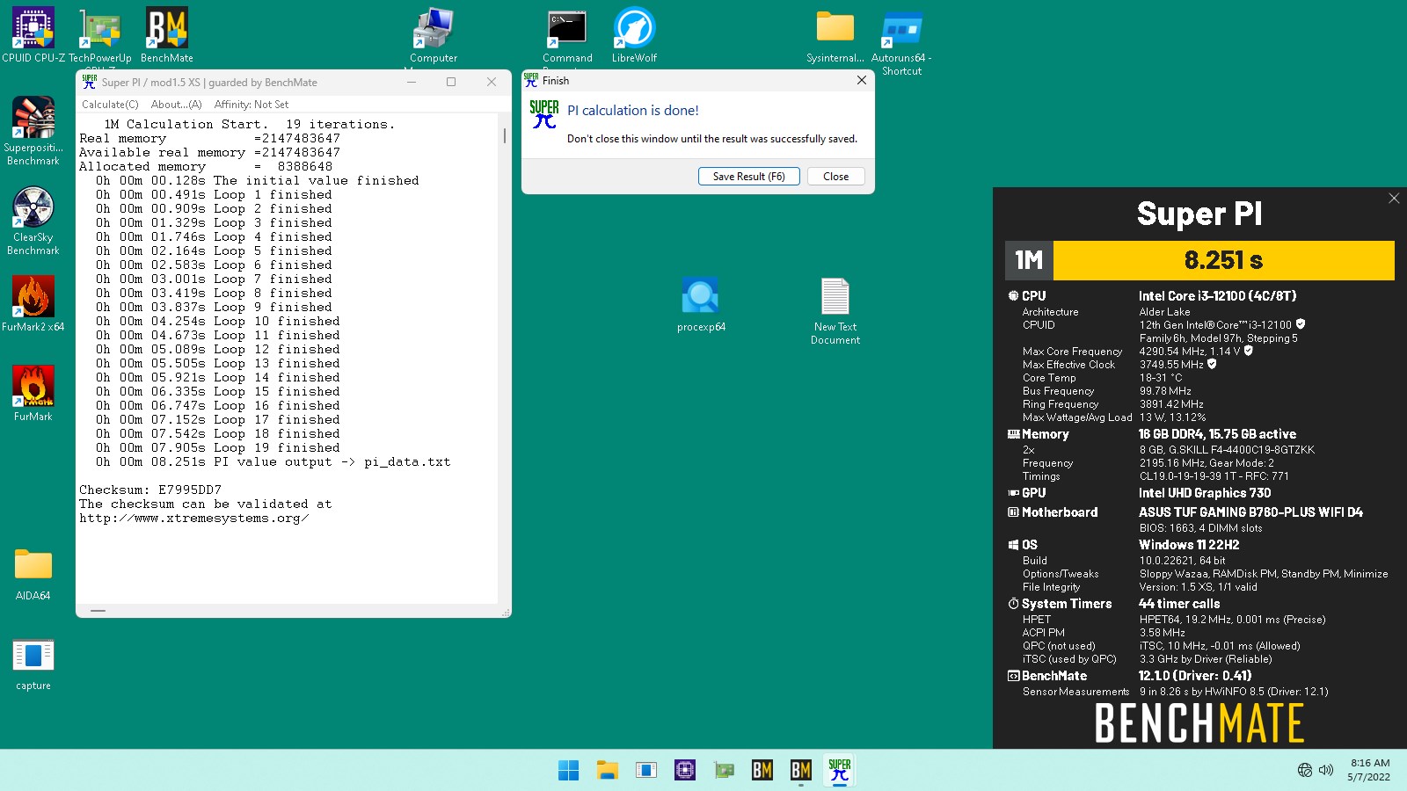Click the first BenchMate taskbar icon

coord(762,770)
